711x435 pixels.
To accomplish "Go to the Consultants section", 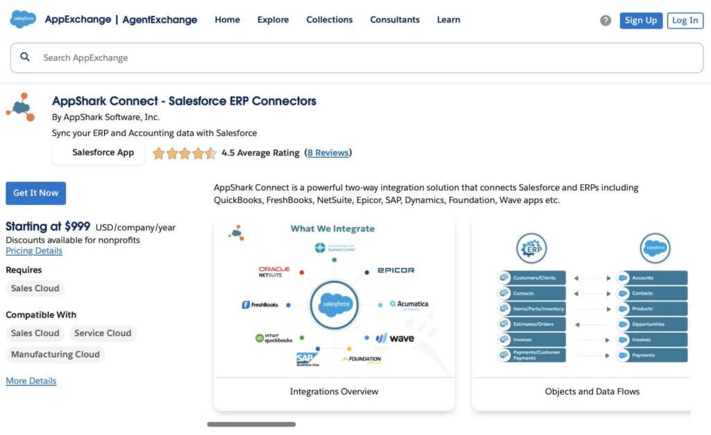I will point(394,19).
